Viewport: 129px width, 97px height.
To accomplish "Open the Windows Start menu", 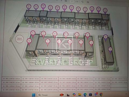I will click(34, 95).
